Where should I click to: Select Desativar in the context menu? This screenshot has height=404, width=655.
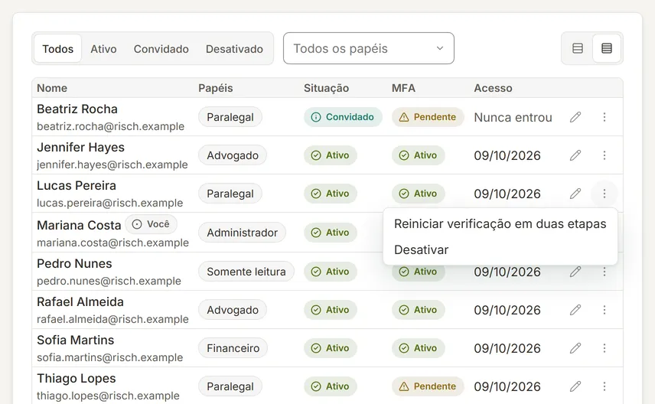click(x=500, y=250)
